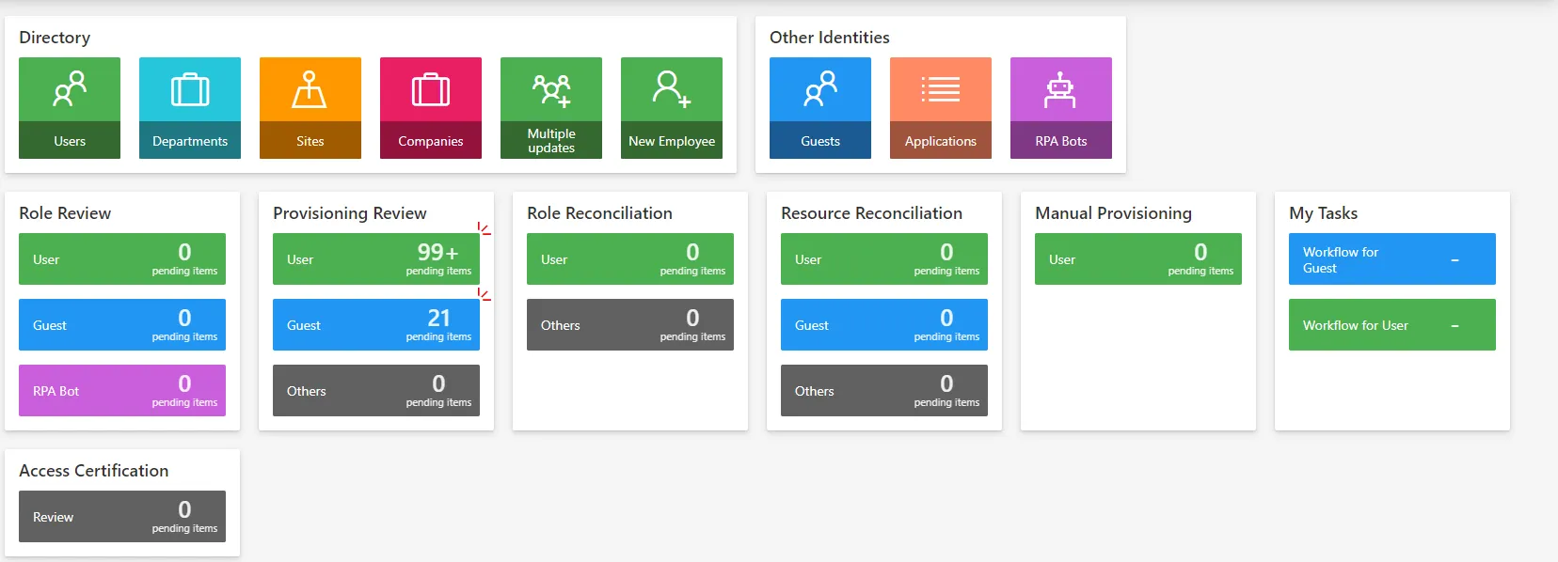
Task: Click the Resource Reconciliation card title
Action: 871,213
